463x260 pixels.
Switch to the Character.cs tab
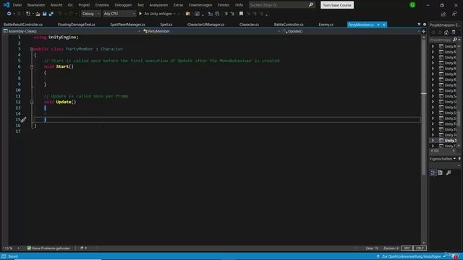[249, 25]
